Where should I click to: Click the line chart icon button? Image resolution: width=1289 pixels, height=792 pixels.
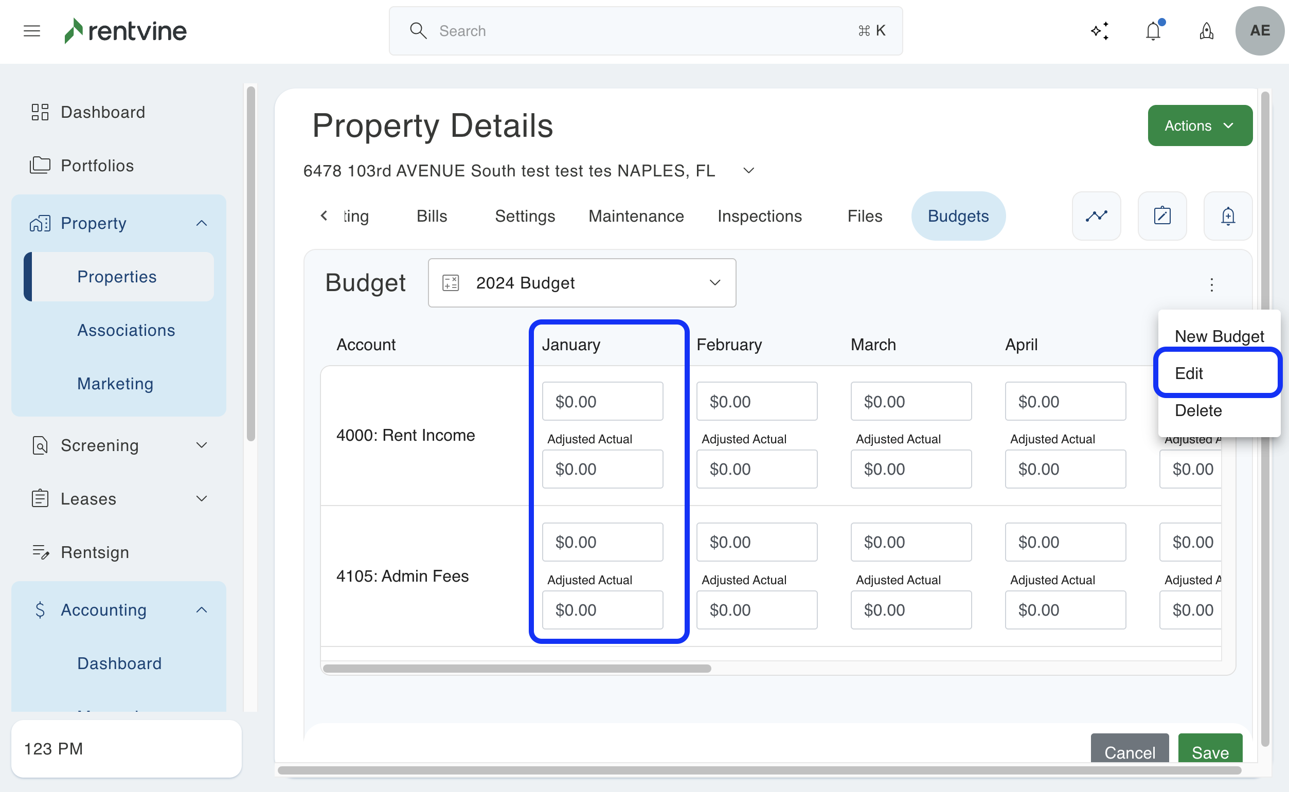(1096, 216)
